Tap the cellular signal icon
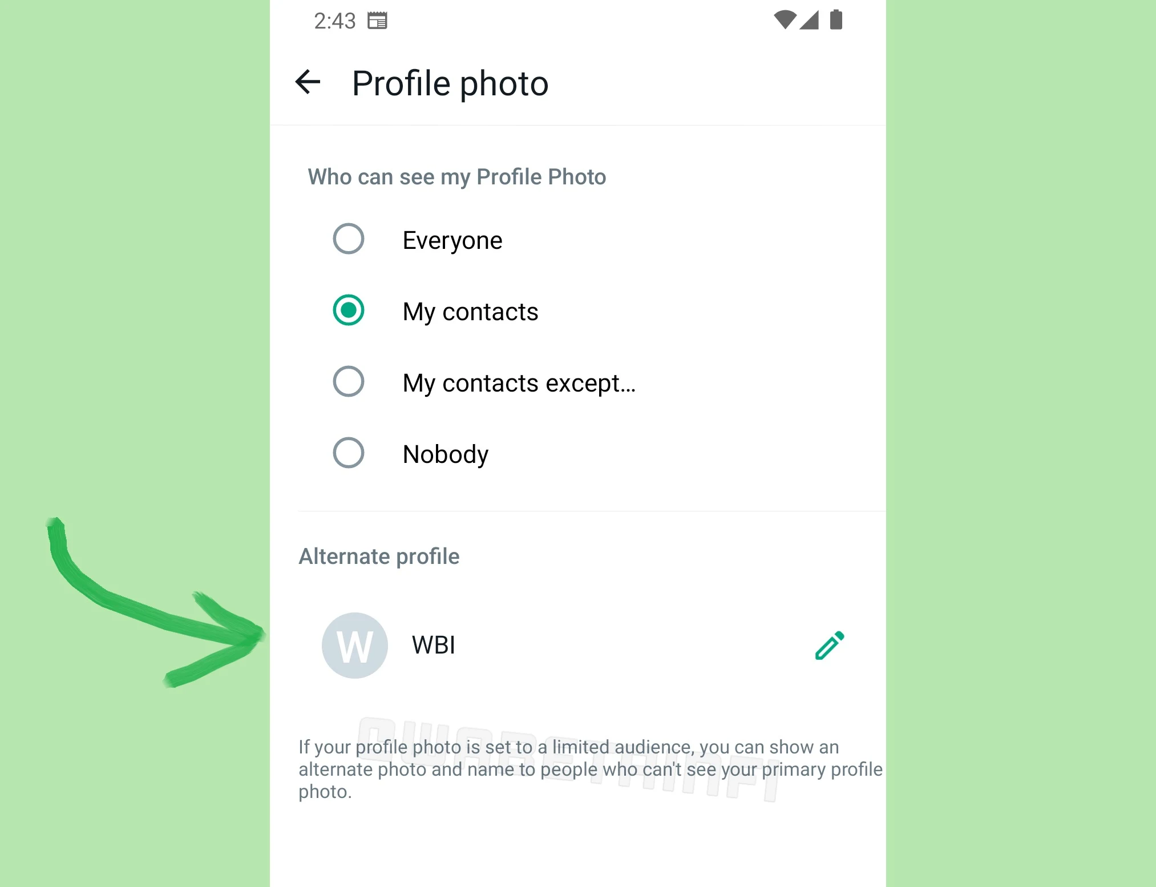1156x887 pixels. tap(809, 20)
